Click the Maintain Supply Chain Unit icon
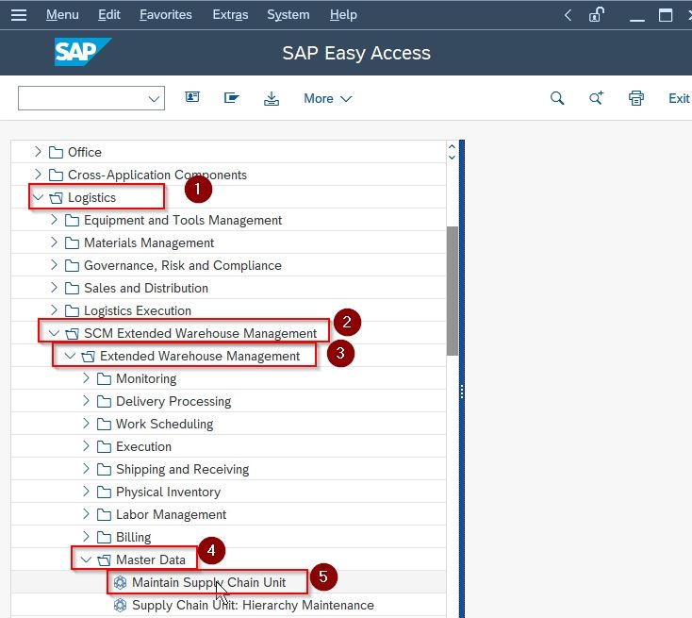Screen dimensions: 692x618 [x=120, y=583]
